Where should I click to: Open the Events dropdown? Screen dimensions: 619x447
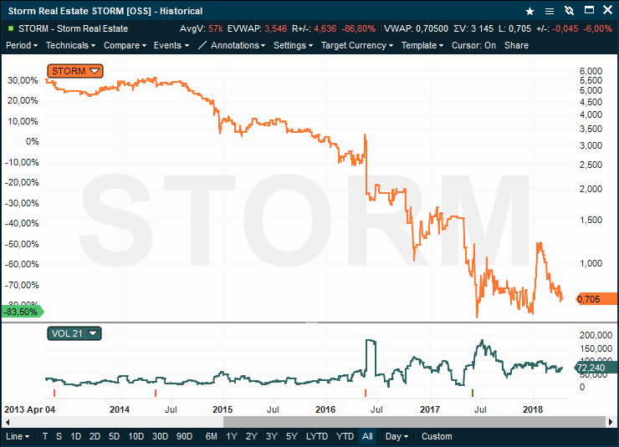pos(171,45)
